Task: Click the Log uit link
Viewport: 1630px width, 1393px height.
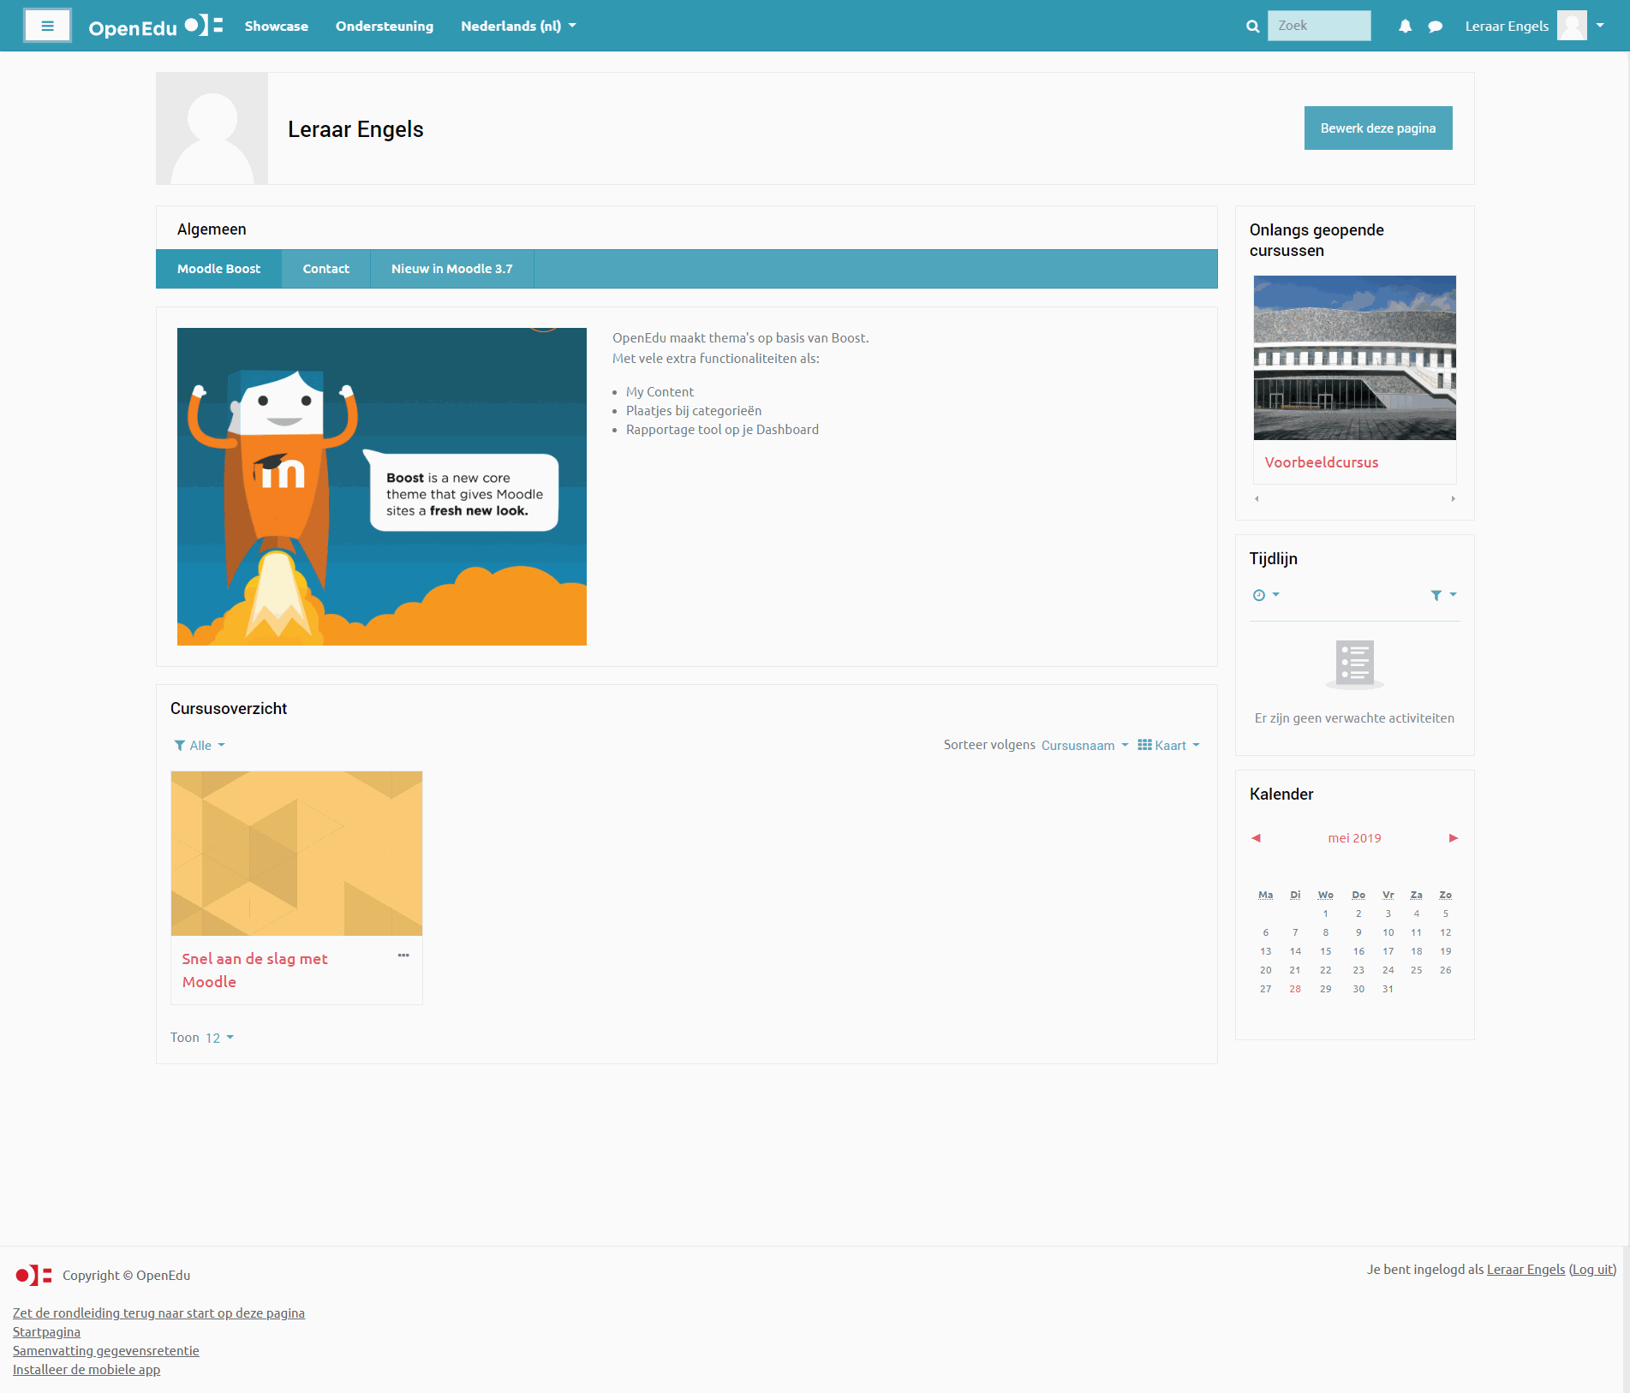Action: (x=1592, y=1270)
